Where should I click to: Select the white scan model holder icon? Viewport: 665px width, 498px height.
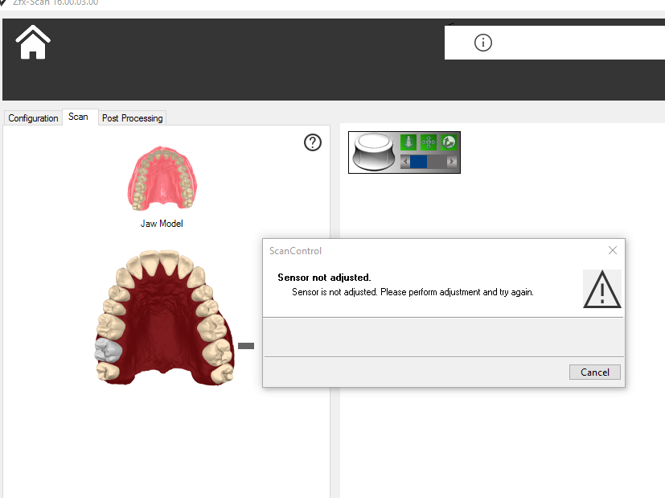(x=374, y=152)
